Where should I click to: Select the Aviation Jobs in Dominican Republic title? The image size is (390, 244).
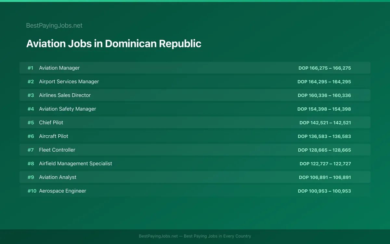click(114, 44)
